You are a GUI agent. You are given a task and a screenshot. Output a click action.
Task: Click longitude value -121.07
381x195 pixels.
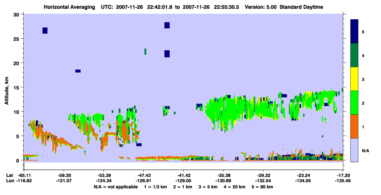click(64, 181)
